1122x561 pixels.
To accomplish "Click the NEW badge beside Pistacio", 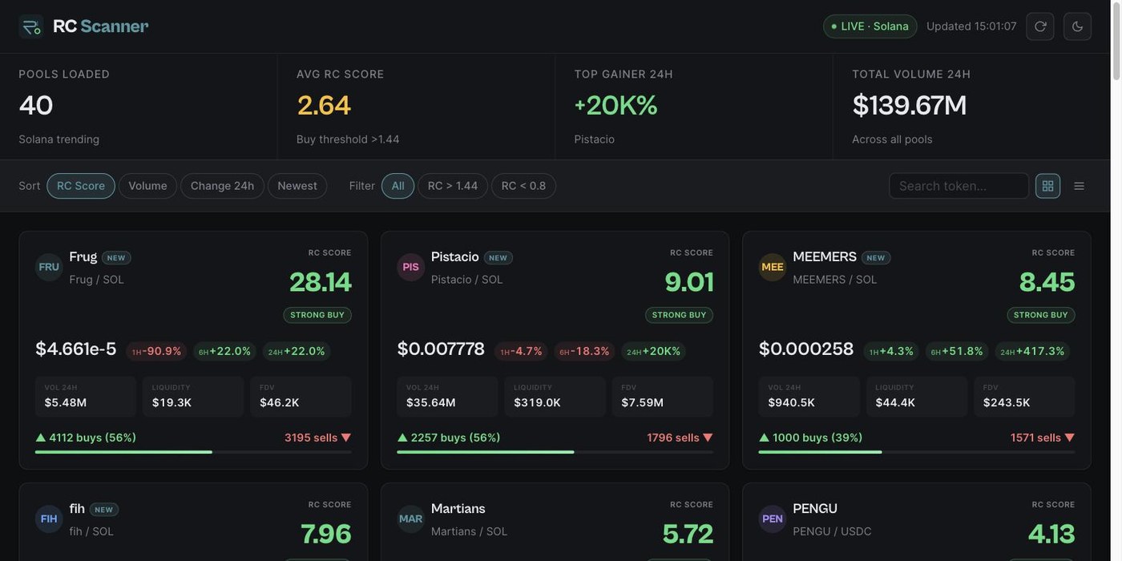I will [x=498, y=258].
